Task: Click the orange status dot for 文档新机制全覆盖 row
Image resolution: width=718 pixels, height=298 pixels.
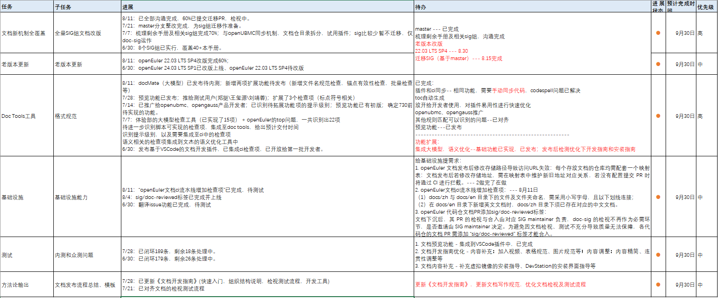Action: tap(658, 33)
